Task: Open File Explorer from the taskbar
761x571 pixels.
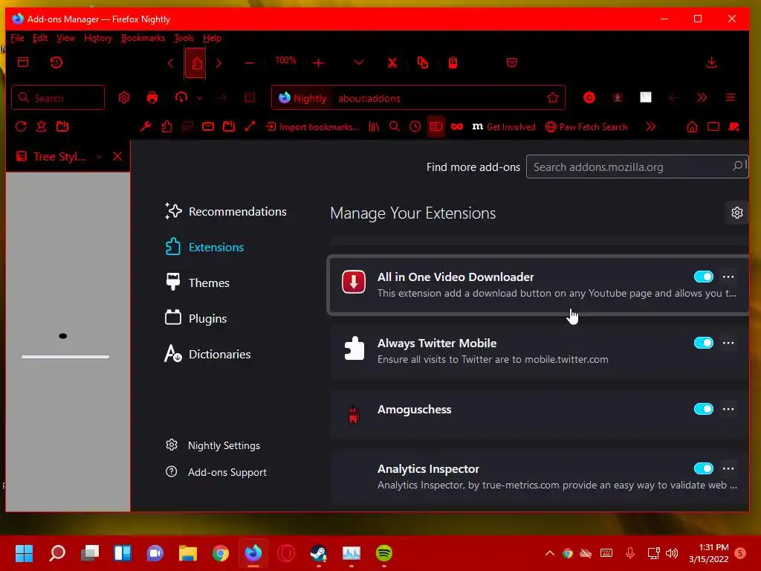Action: tap(188, 553)
